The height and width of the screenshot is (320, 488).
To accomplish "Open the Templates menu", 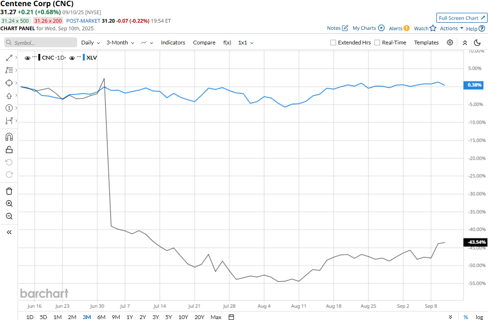I will 426,43.
